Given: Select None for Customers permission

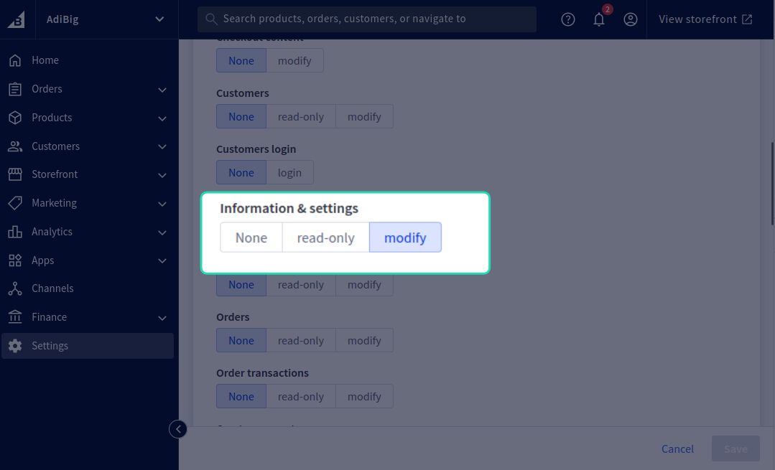Looking at the screenshot, I should click(x=241, y=116).
